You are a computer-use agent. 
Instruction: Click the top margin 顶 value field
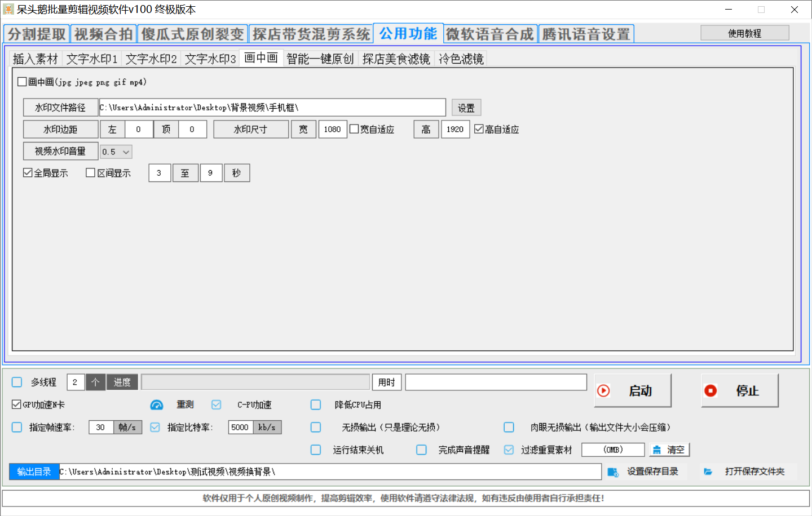pos(192,129)
